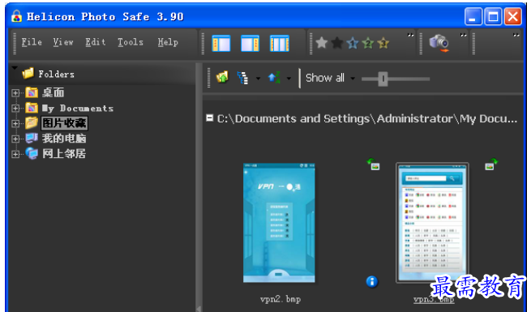
Task: Expand the My Documents tree node
Action: pyautogui.click(x=15, y=109)
